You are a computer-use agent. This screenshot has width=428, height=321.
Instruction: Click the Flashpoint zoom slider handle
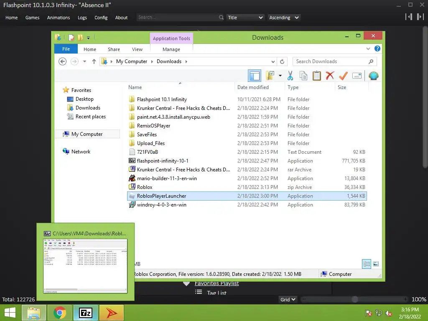(354, 299)
